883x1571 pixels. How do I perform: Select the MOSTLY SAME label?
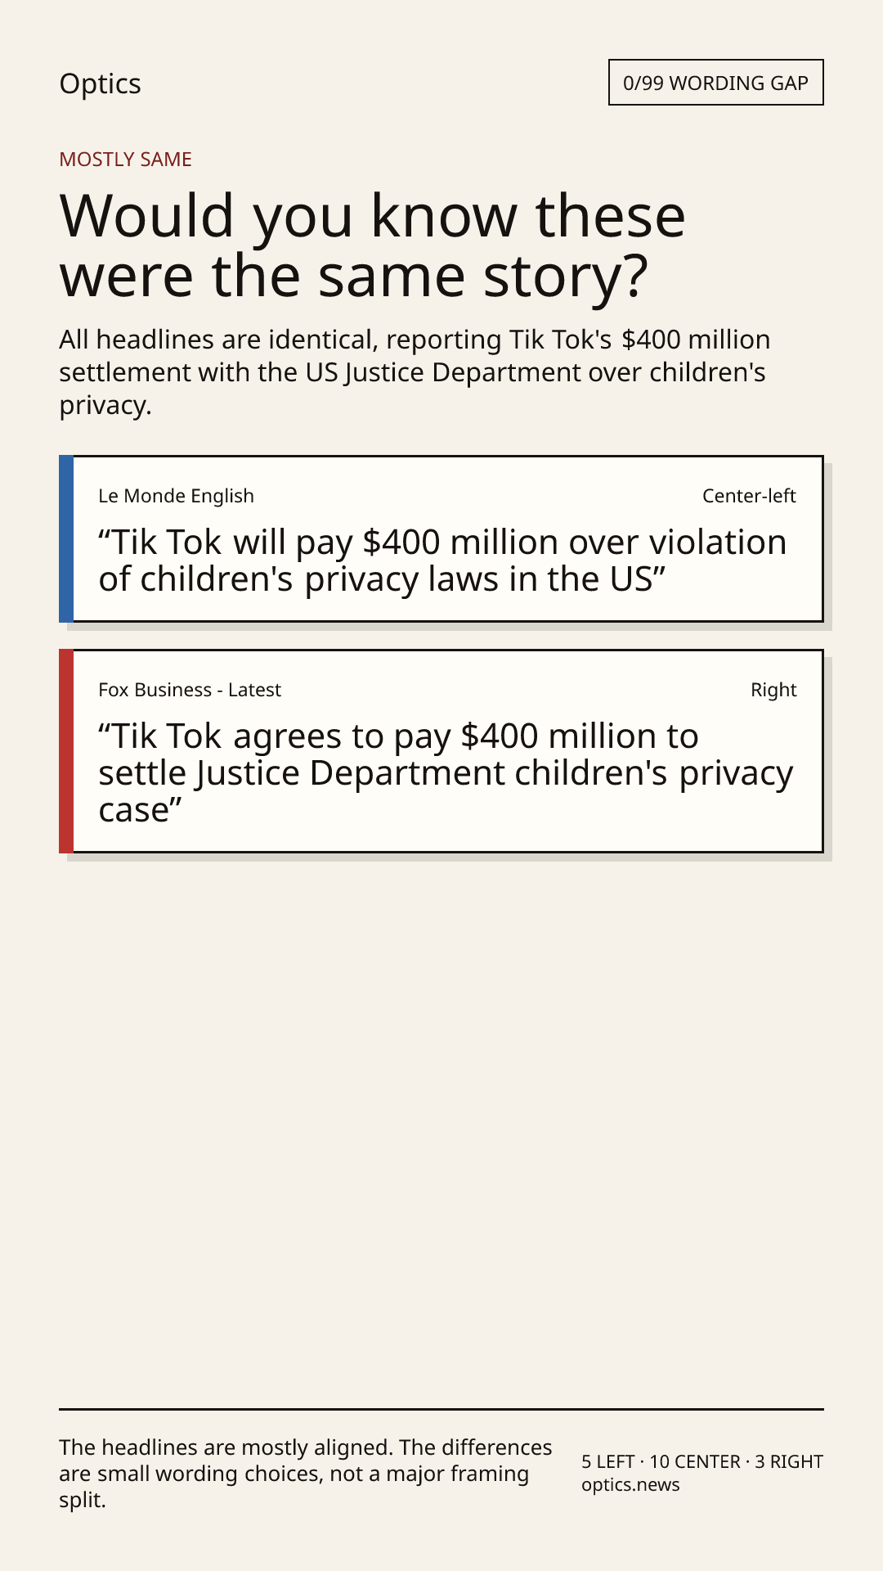click(125, 160)
